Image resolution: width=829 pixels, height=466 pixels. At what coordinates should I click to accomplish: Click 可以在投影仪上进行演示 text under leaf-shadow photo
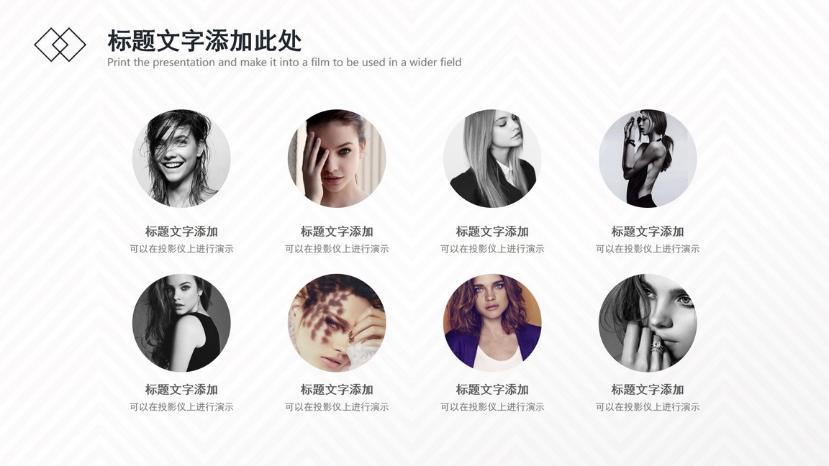(337, 407)
